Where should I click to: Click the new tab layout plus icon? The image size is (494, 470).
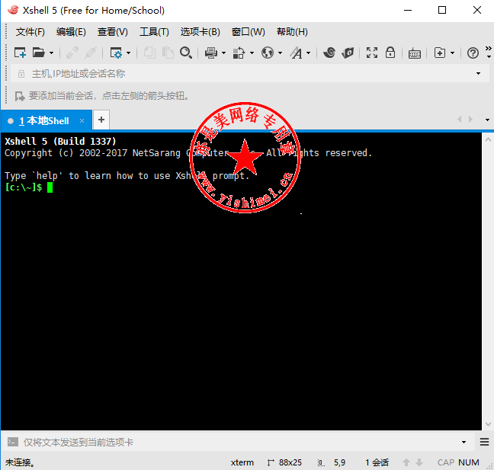point(440,53)
